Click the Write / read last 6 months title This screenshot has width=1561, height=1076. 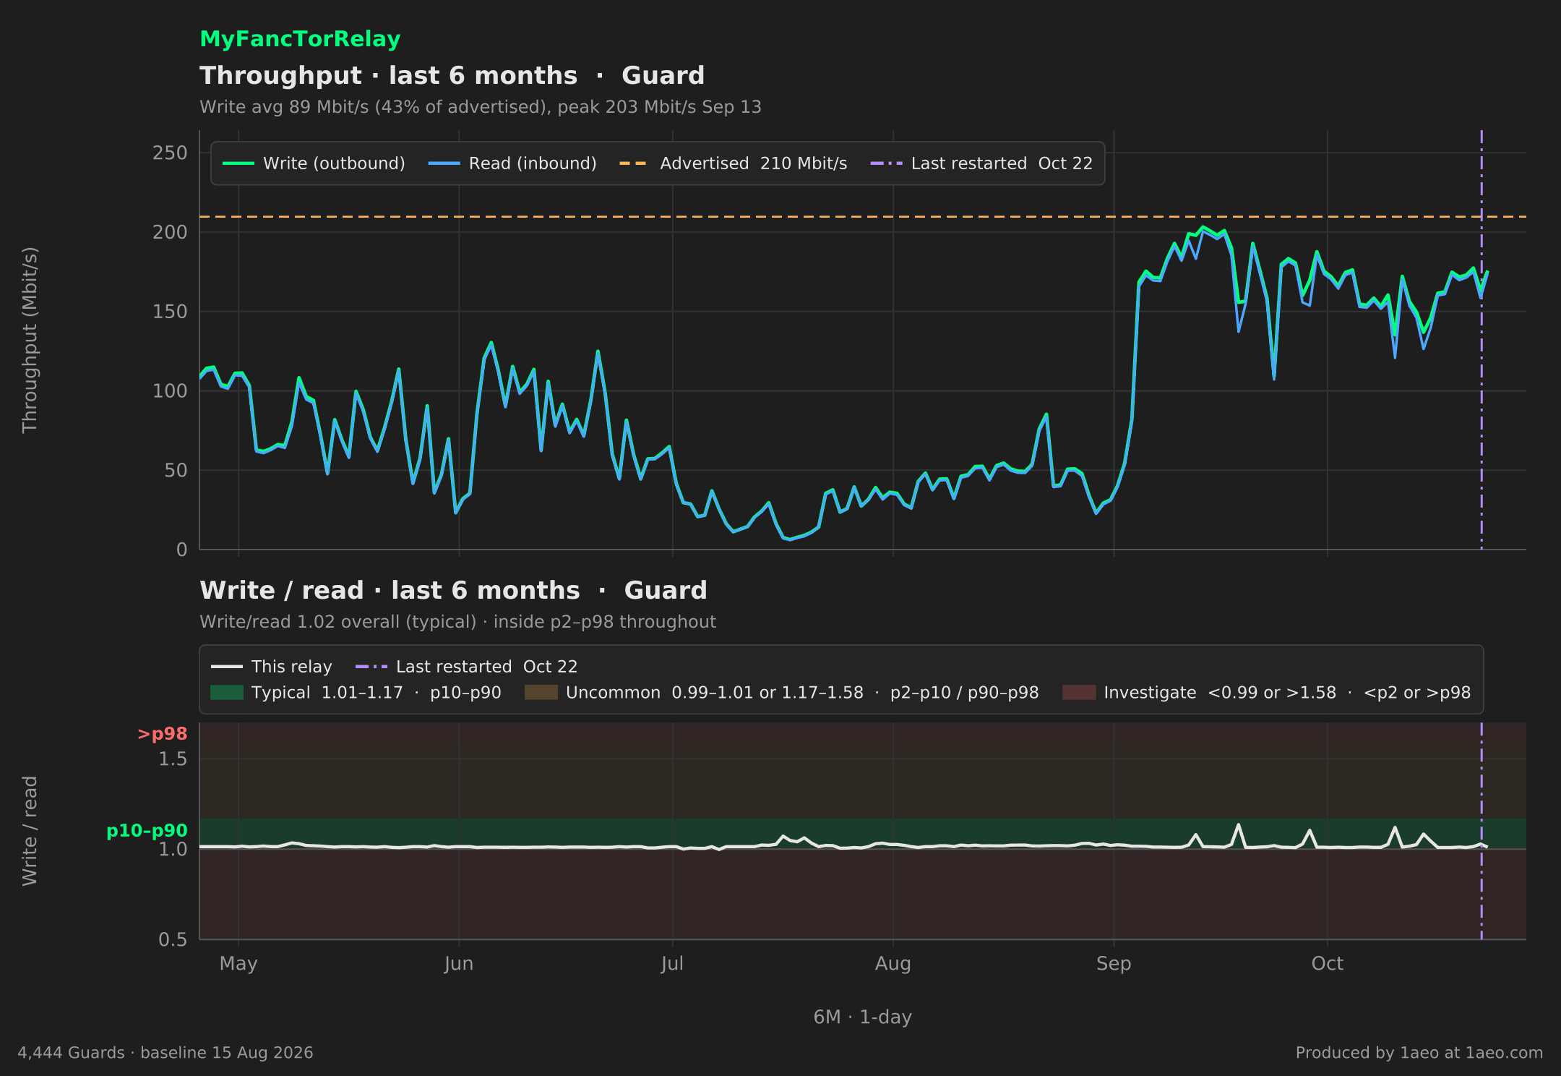pyautogui.click(x=453, y=590)
